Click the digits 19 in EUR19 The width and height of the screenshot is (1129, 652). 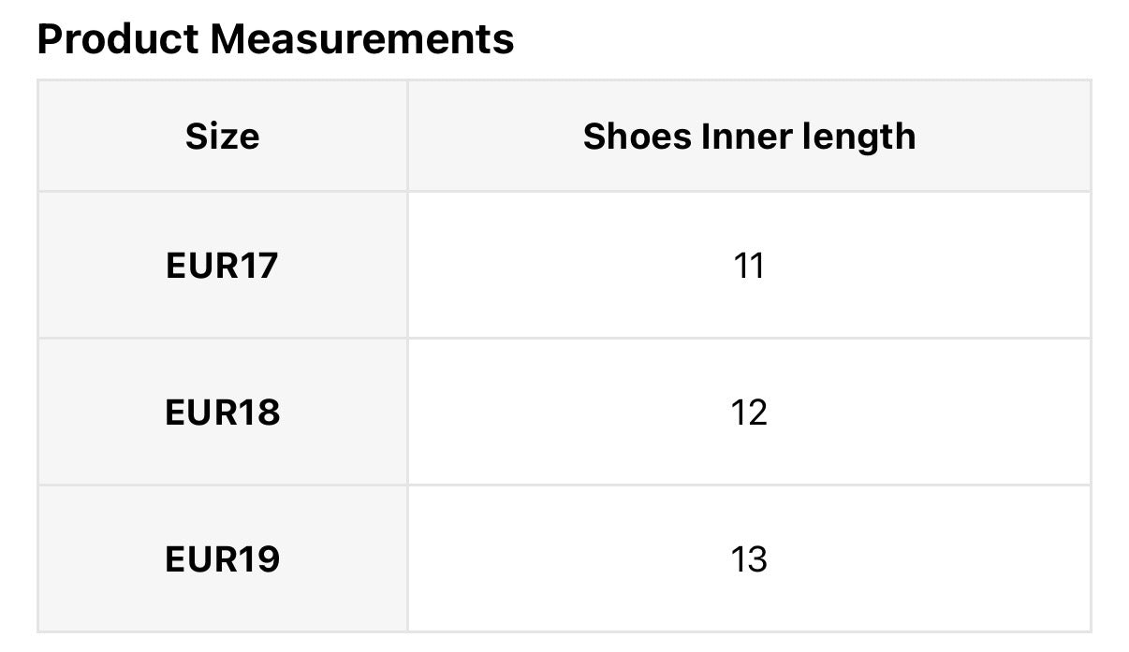pyautogui.click(x=259, y=559)
